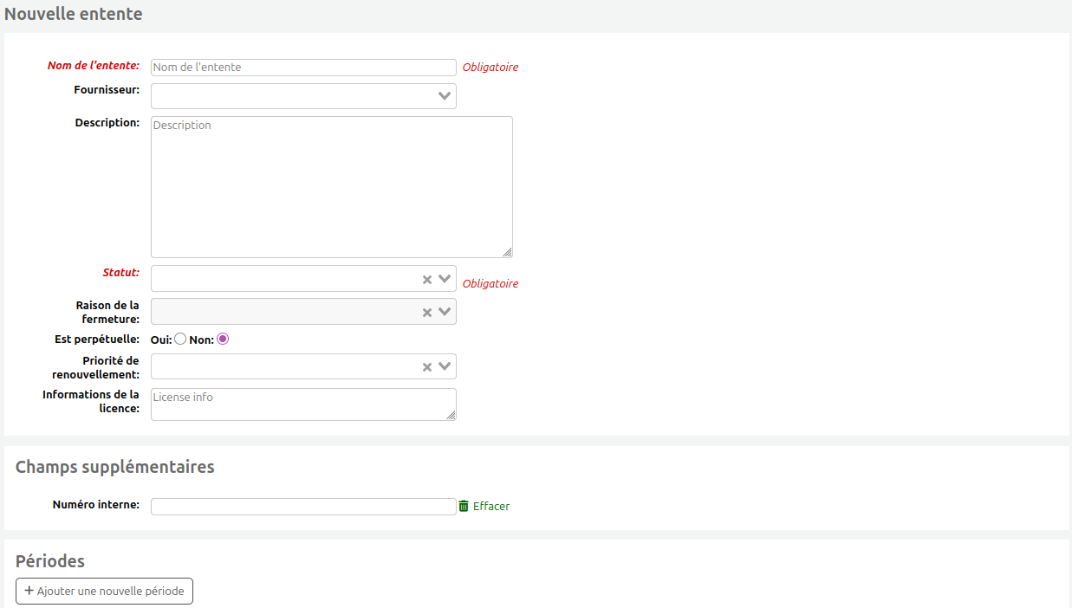Open Priorité de renouvellement dropdown arrow
The height and width of the screenshot is (608, 1072).
(x=445, y=366)
